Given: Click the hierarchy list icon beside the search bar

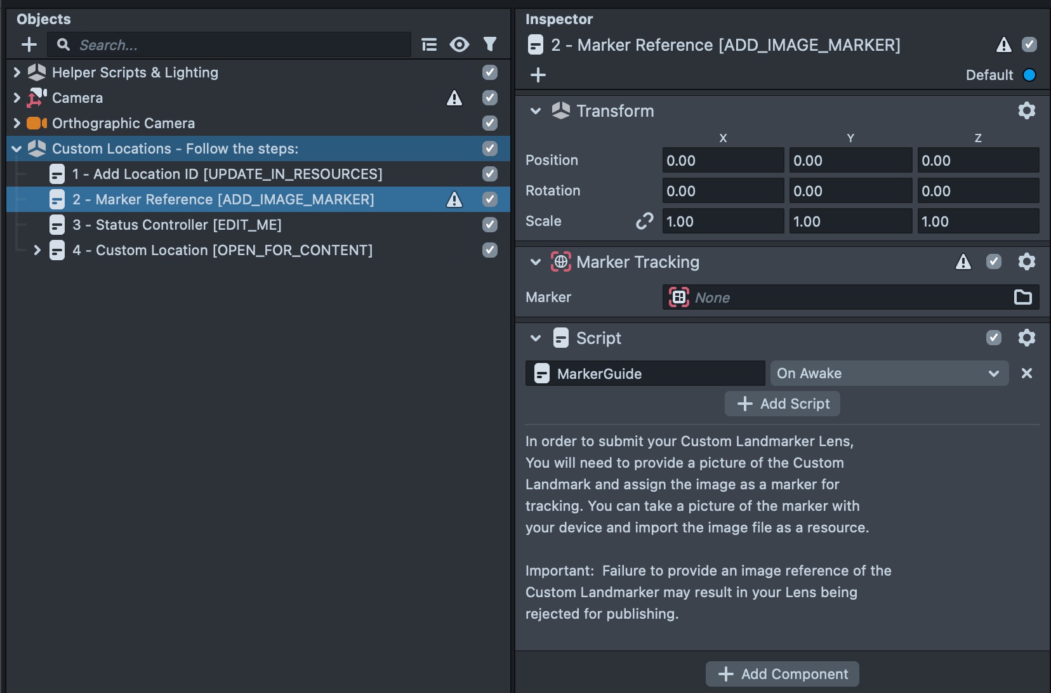Looking at the screenshot, I should (x=430, y=44).
